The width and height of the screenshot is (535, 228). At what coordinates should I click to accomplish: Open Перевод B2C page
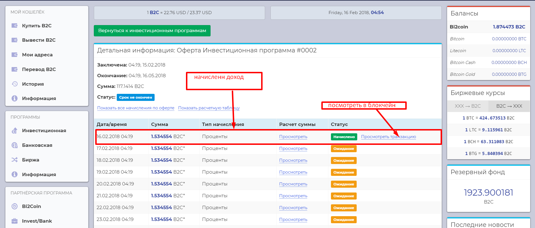click(x=39, y=69)
